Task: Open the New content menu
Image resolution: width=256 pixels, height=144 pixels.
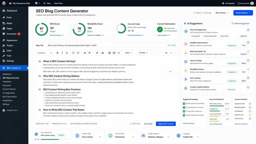Action: 47,3
